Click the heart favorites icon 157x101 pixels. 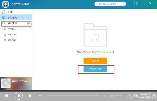[5, 40]
